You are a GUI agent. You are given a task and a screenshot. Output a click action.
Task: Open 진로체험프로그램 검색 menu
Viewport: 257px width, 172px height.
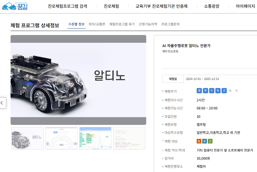pyautogui.click(x=68, y=7)
